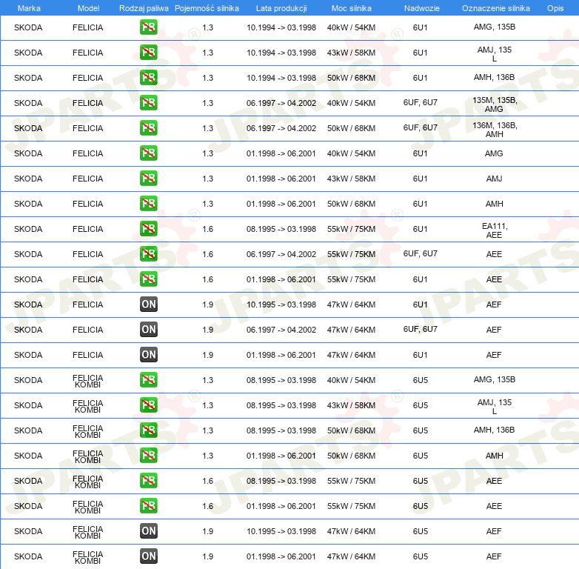Select engine code 'AMH, 136B' in 6U1 row
The image size is (579, 569).
[495, 77]
